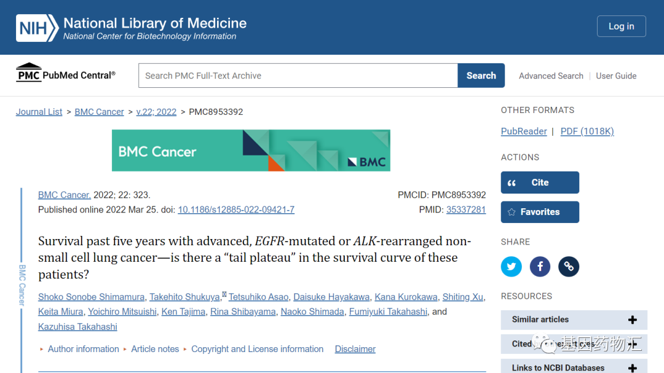Open the User Guide

616,76
